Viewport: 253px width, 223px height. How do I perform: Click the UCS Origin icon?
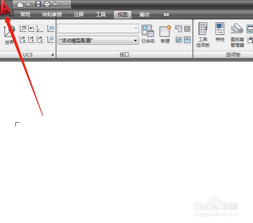40,29
